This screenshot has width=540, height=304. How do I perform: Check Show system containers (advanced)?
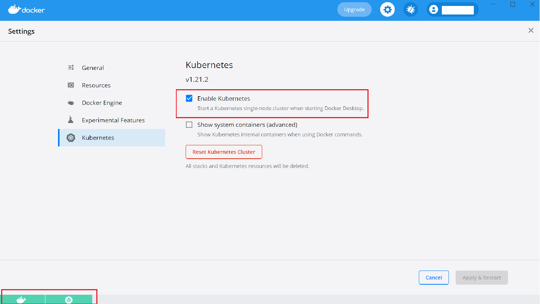click(x=189, y=124)
